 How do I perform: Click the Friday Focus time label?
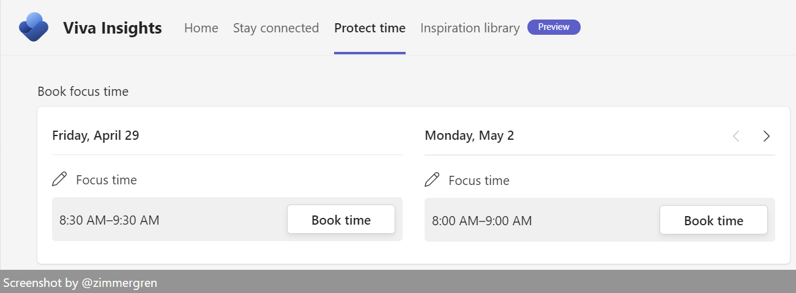(106, 180)
